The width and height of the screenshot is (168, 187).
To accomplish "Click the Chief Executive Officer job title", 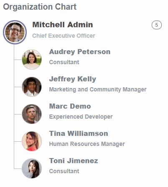I will point(64,36).
